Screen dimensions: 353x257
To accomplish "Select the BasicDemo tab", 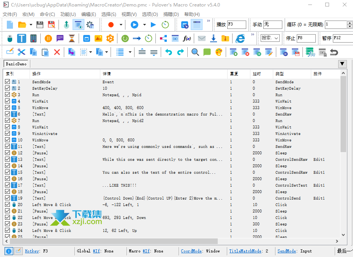I will tap(16, 64).
